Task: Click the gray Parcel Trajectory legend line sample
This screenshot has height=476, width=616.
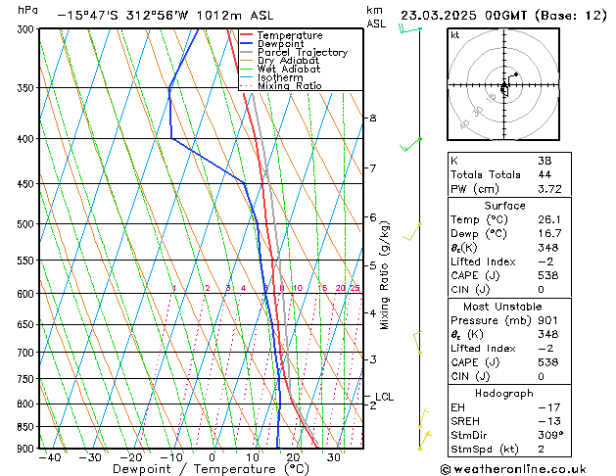Action: (x=247, y=52)
